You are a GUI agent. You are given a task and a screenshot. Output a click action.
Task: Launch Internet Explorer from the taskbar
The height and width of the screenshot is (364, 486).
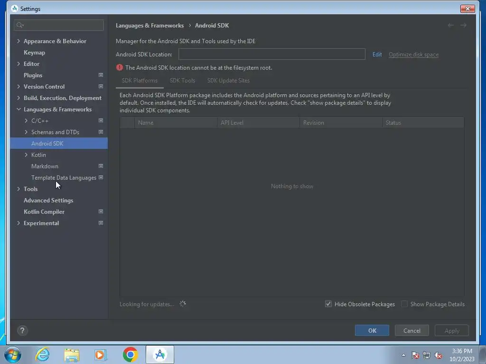click(42, 355)
